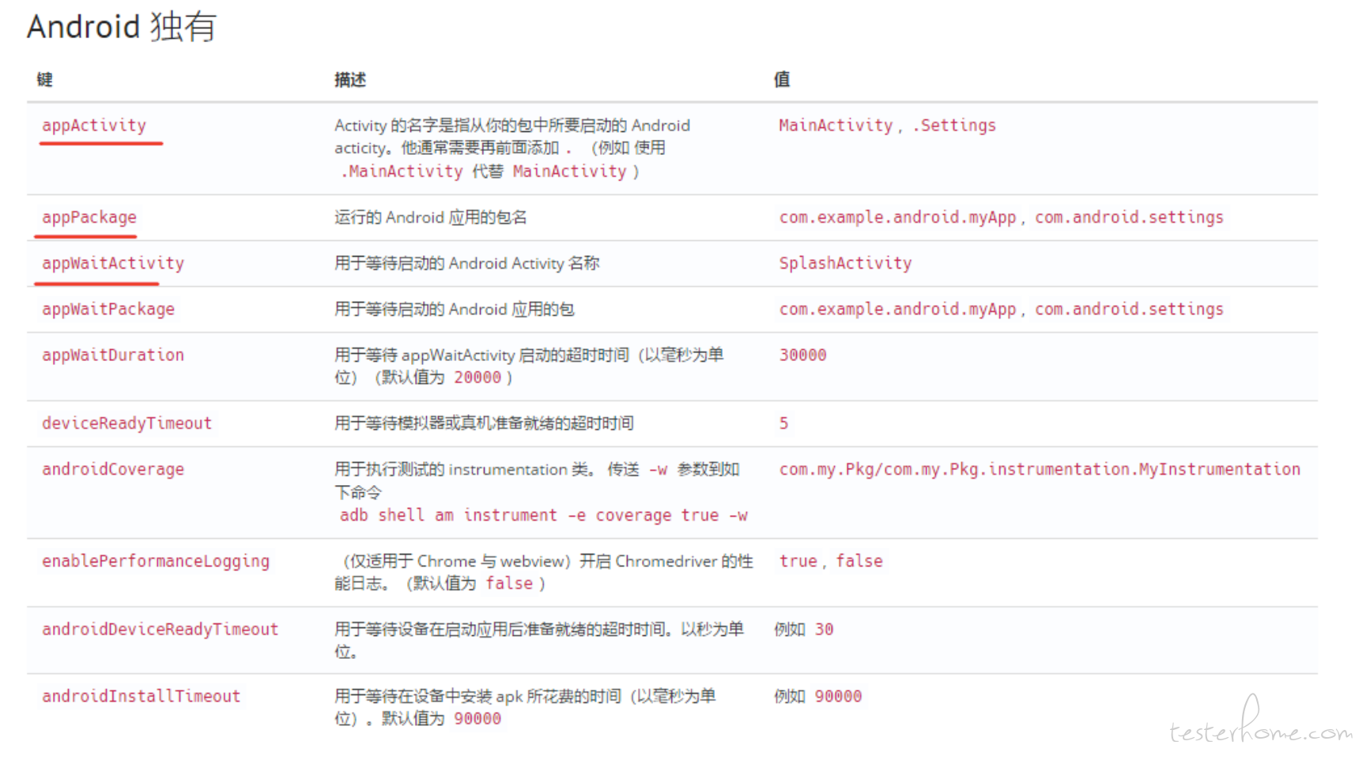Click the appWaitDuration timeout description
Viewport: 1355px width, 760px height.
pos(529,366)
